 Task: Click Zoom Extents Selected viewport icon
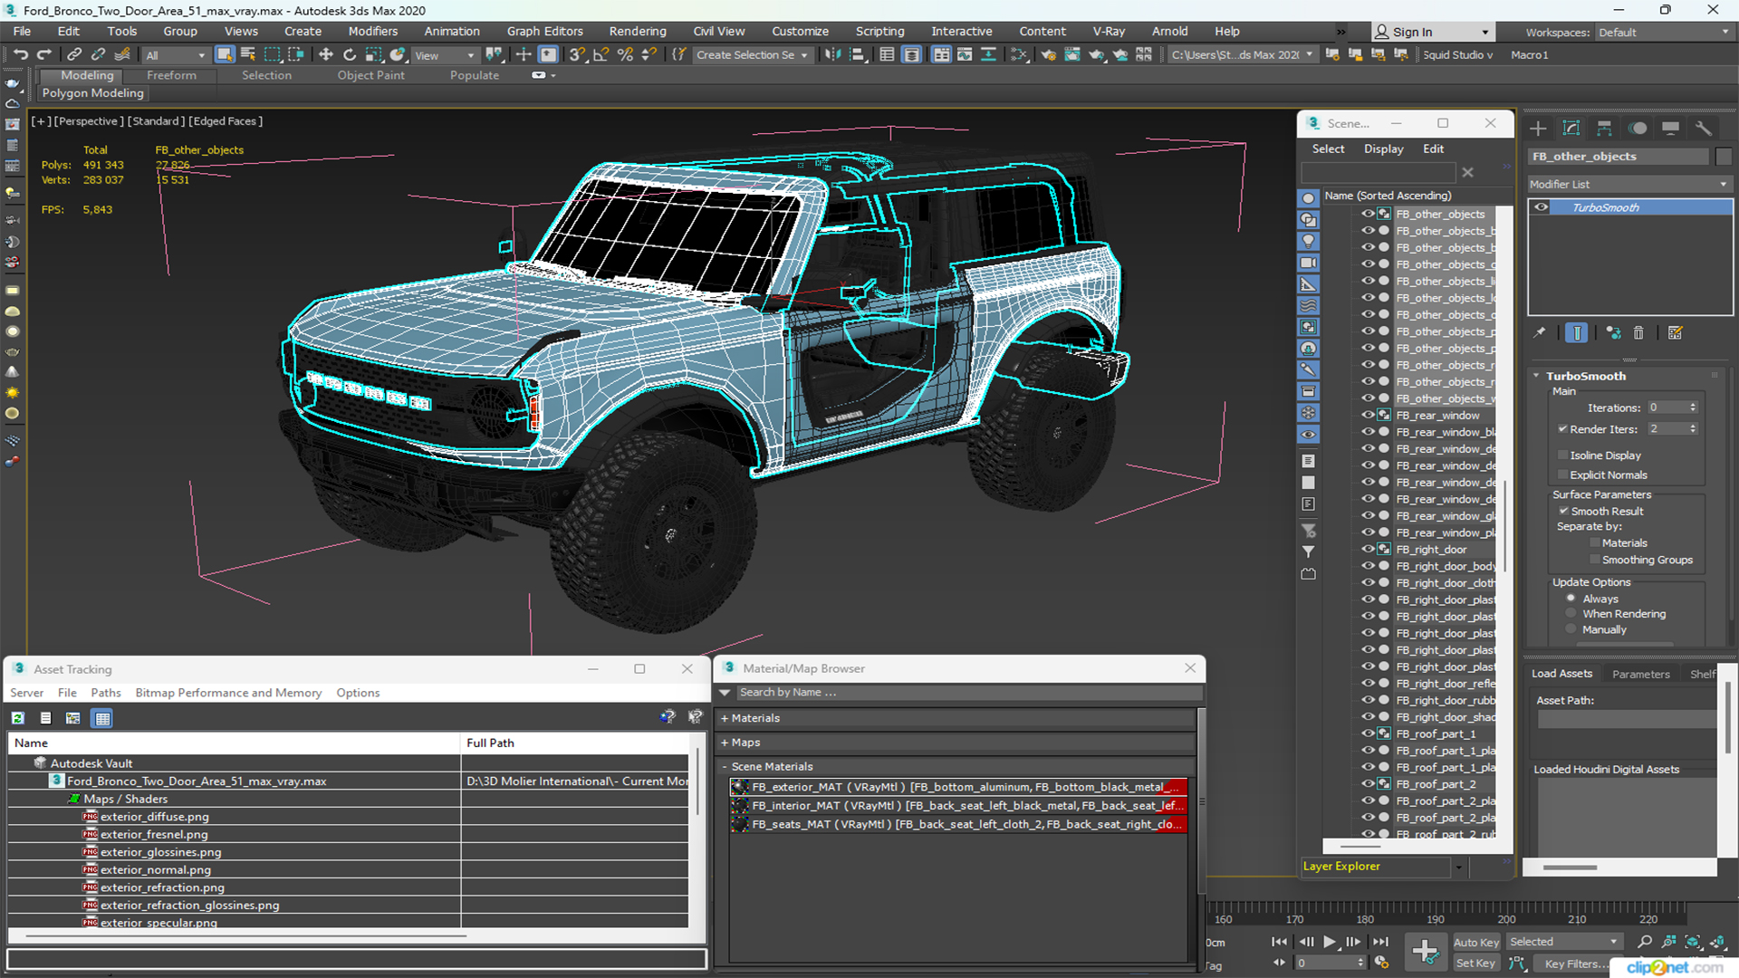pyautogui.click(x=1692, y=942)
